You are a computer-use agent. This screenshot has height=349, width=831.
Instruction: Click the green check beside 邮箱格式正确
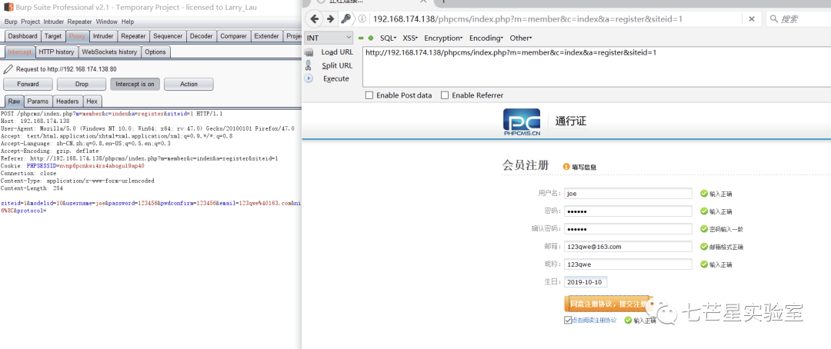704,246
